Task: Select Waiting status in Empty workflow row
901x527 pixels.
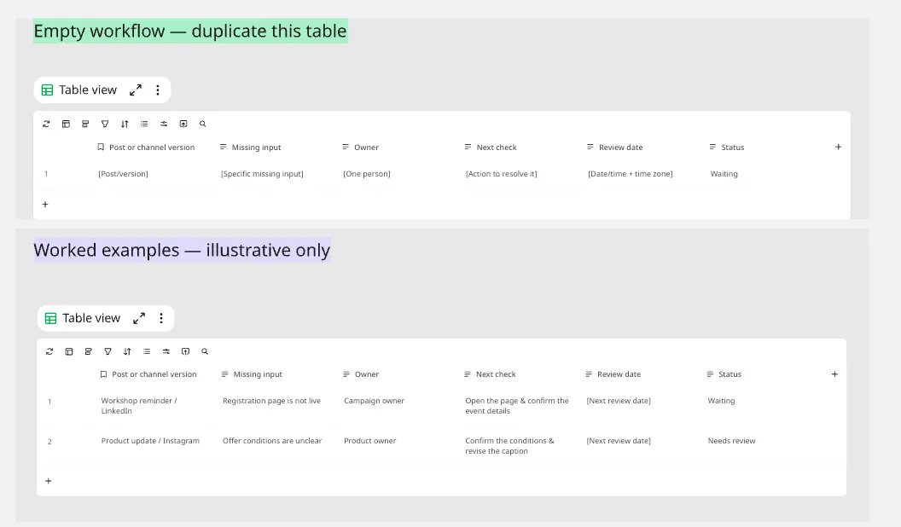Action: tap(724, 174)
